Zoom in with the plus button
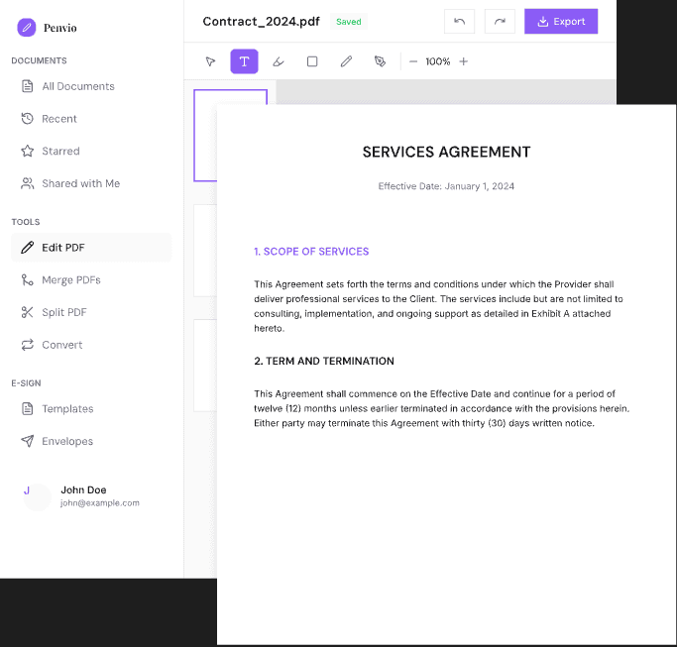Screen dimensions: 677x647 [463, 61]
